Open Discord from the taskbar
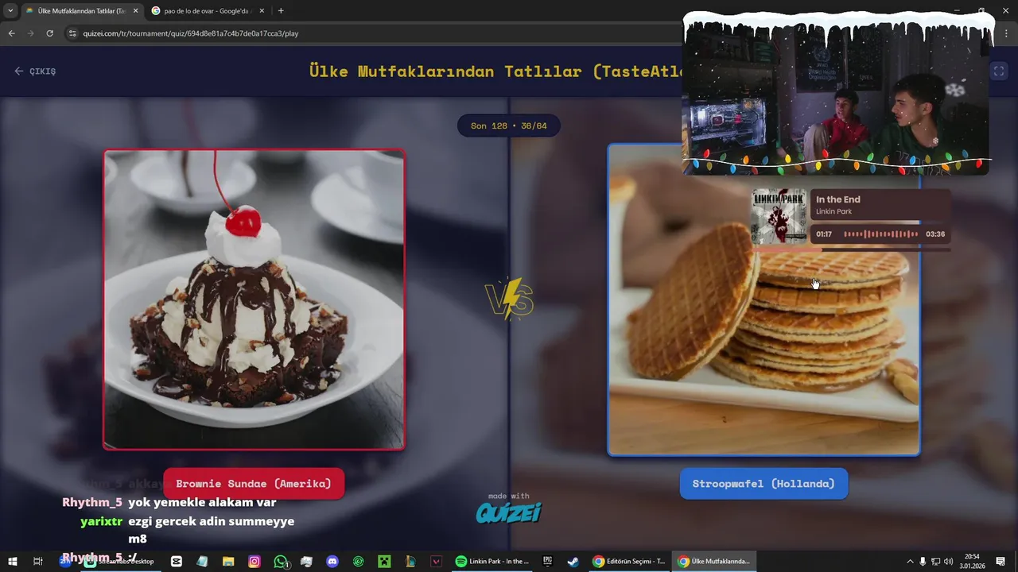Viewport: 1018px width, 572px height. (x=332, y=561)
